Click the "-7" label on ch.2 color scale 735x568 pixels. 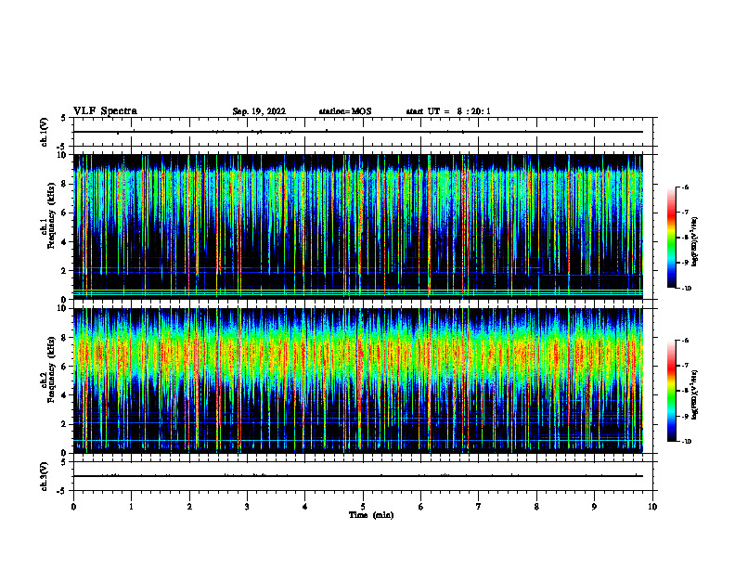[x=685, y=366]
